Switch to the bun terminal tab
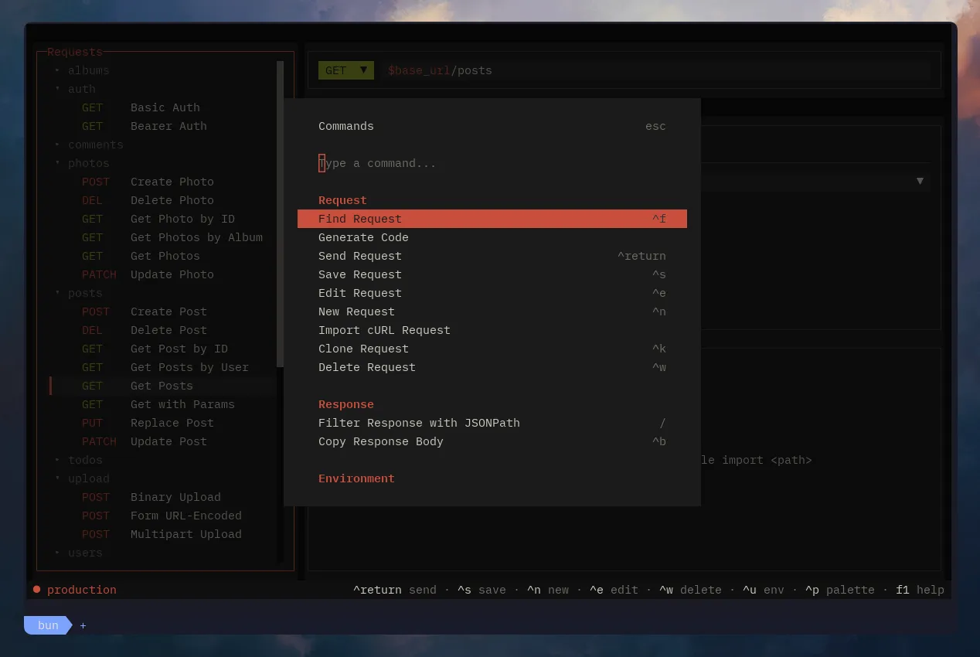Viewport: 980px width, 657px height. pyautogui.click(x=48, y=625)
